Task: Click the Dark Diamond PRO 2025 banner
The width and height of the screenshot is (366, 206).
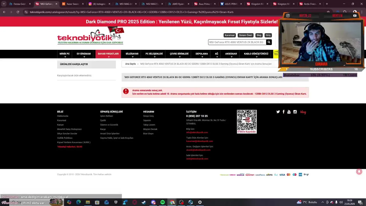Action: click(182, 22)
